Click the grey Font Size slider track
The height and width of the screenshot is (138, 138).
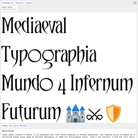[9, 9]
